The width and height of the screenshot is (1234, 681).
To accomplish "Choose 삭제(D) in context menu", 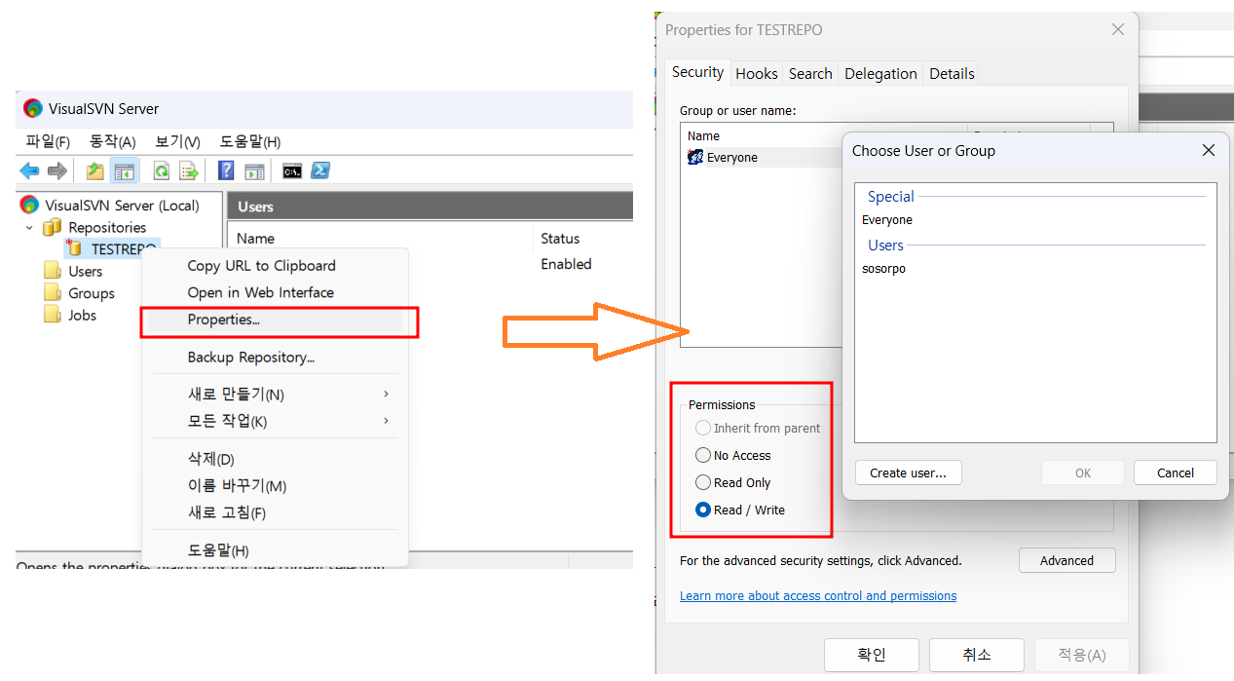I will pyautogui.click(x=210, y=459).
